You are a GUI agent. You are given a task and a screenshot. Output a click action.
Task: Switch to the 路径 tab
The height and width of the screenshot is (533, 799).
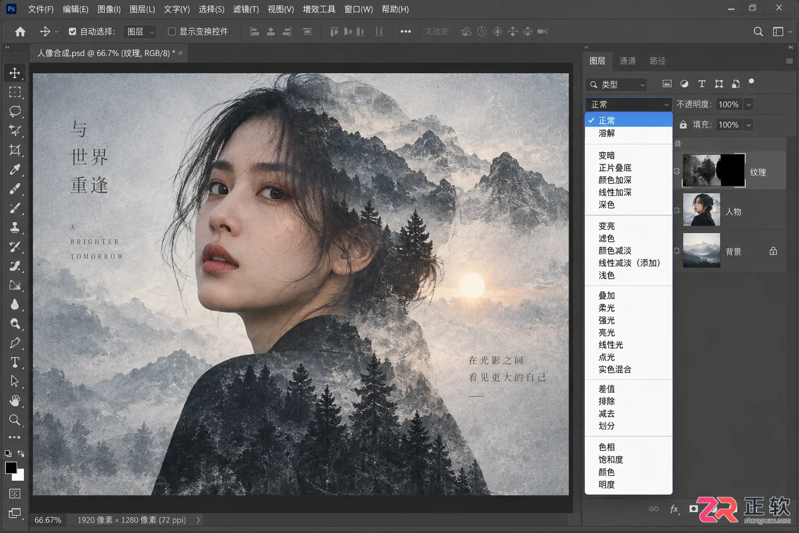(658, 61)
